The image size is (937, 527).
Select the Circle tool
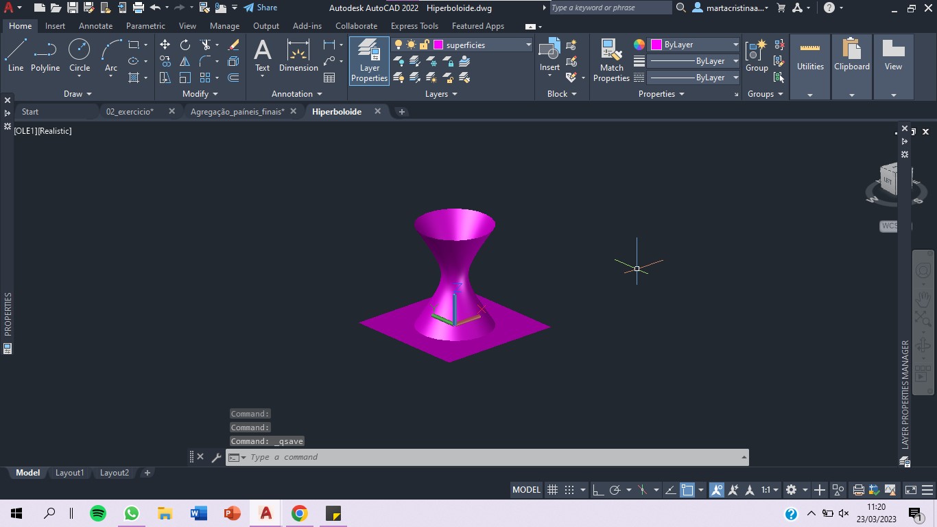80,56
